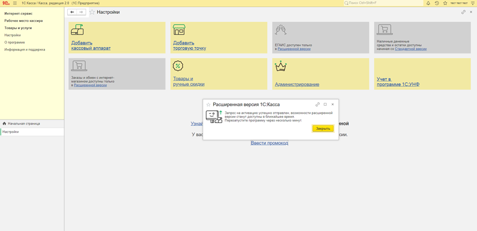Click the notifications bell icon

tap(428, 3)
